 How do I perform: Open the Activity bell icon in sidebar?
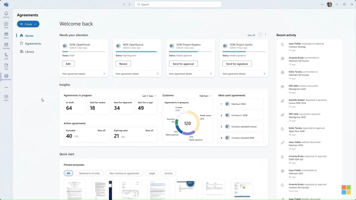(x=6, y=14)
